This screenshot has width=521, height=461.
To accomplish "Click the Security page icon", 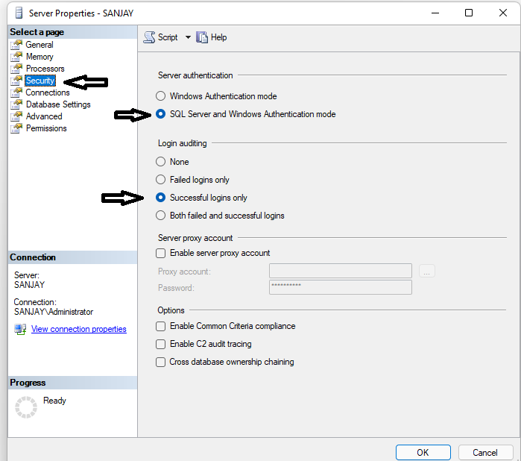I will (x=16, y=81).
